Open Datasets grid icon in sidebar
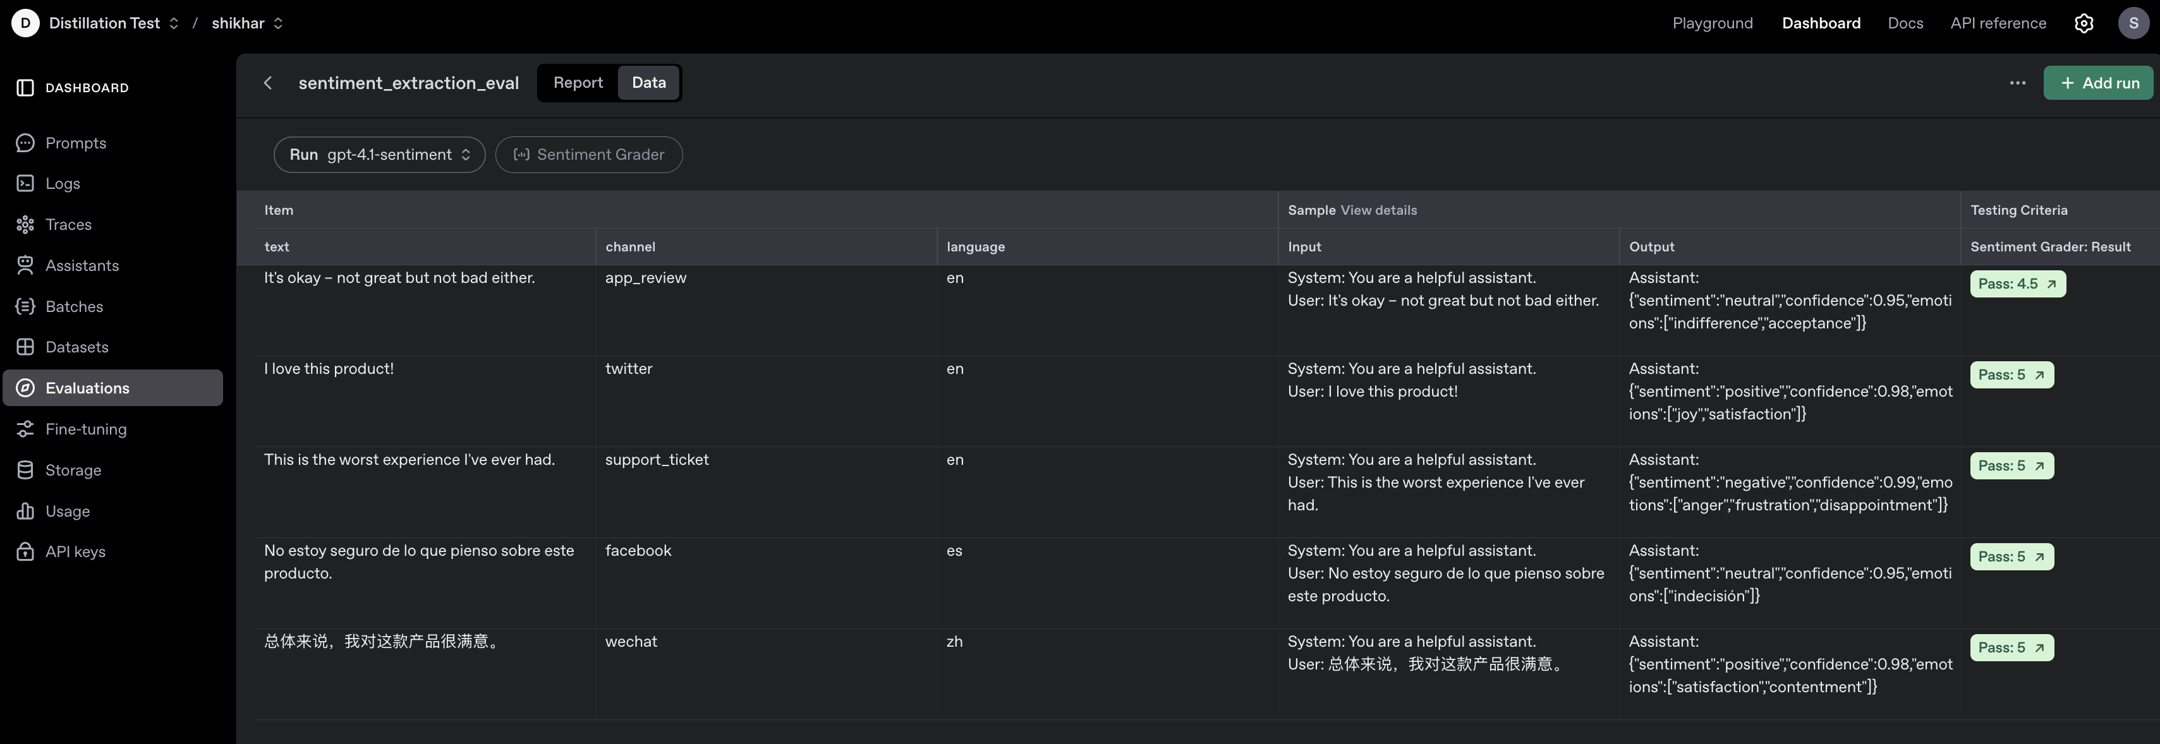 coord(25,347)
